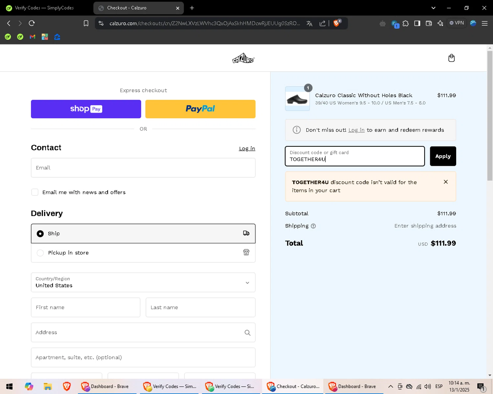Click the Last name field

pos(200,307)
